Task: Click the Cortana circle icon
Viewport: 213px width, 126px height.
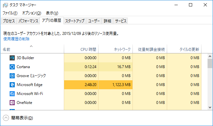Action: (12, 67)
